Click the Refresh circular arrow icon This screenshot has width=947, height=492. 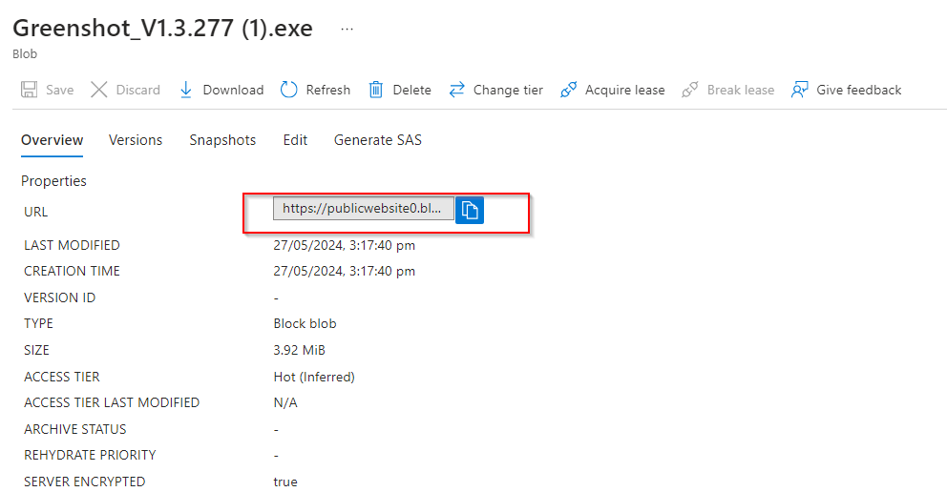click(x=288, y=90)
